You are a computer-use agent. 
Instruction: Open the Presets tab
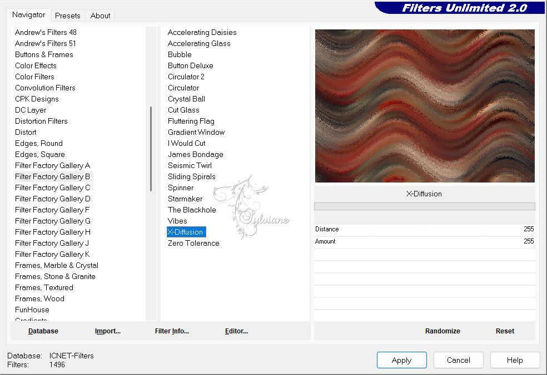click(68, 16)
